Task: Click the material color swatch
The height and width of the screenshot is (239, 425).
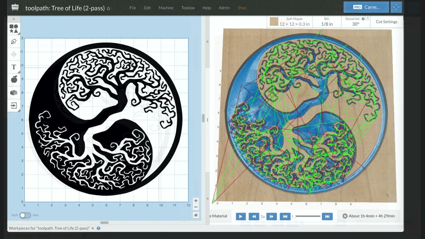Action: coord(274,22)
